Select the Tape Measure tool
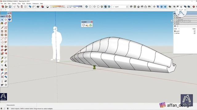Screen dimensions: 197x110 [x=2, y=58]
